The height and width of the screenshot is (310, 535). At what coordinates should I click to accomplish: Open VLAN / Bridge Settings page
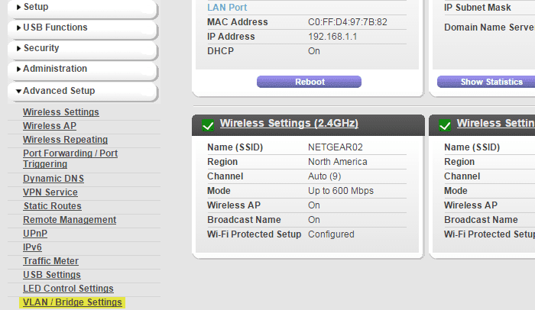(x=73, y=302)
